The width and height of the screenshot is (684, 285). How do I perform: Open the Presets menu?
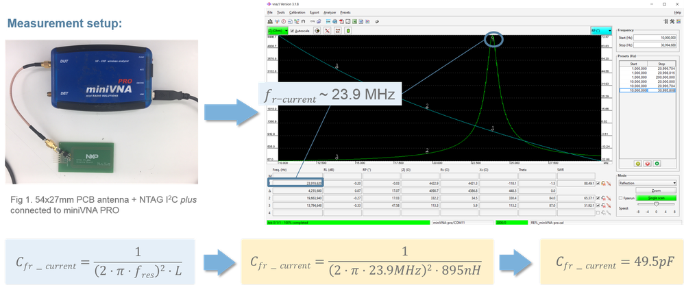coord(345,12)
